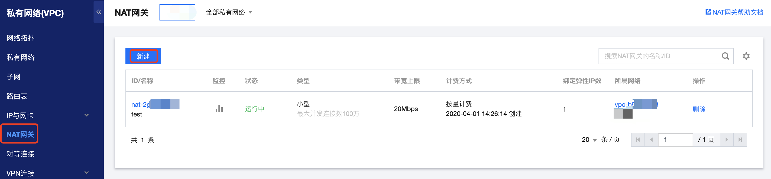Change 20 items per page dropdown
The height and width of the screenshot is (179, 771).
[x=589, y=140]
